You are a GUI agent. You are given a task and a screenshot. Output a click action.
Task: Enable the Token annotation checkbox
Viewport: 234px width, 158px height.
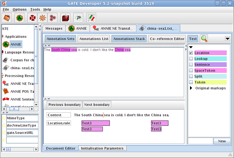[x=191, y=82]
